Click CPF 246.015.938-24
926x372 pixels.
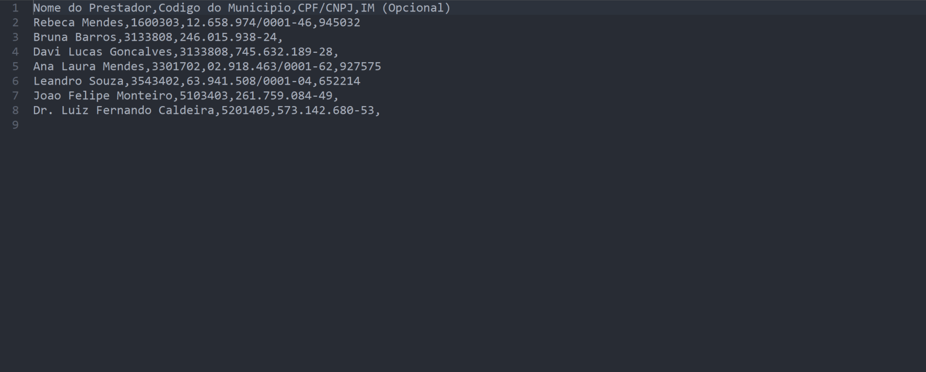(228, 37)
